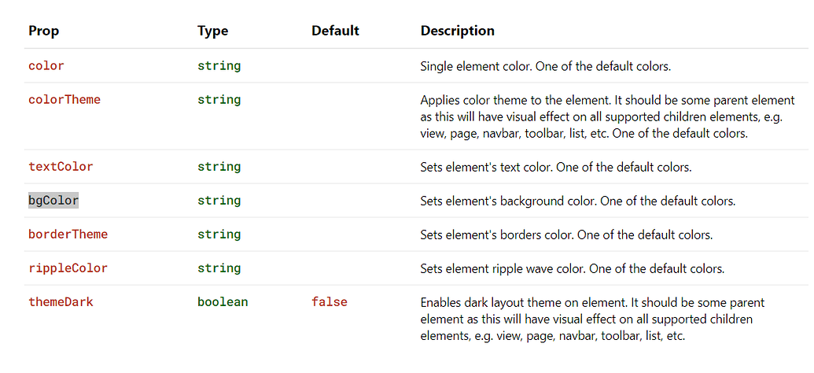Select the 'borderTheme' prop name
This screenshot has width=814, height=373.
[68, 235]
